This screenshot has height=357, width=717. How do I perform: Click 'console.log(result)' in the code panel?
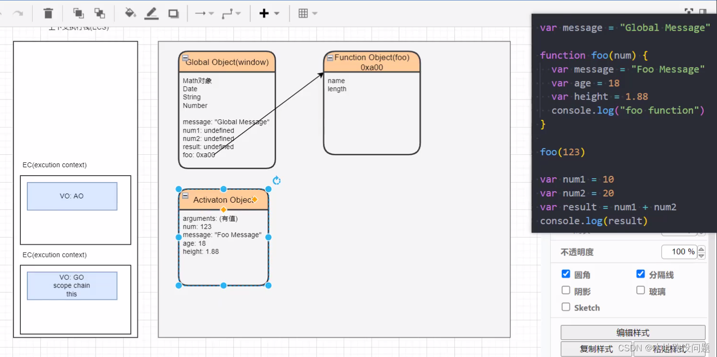pyautogui.click(x=594, y=221)
